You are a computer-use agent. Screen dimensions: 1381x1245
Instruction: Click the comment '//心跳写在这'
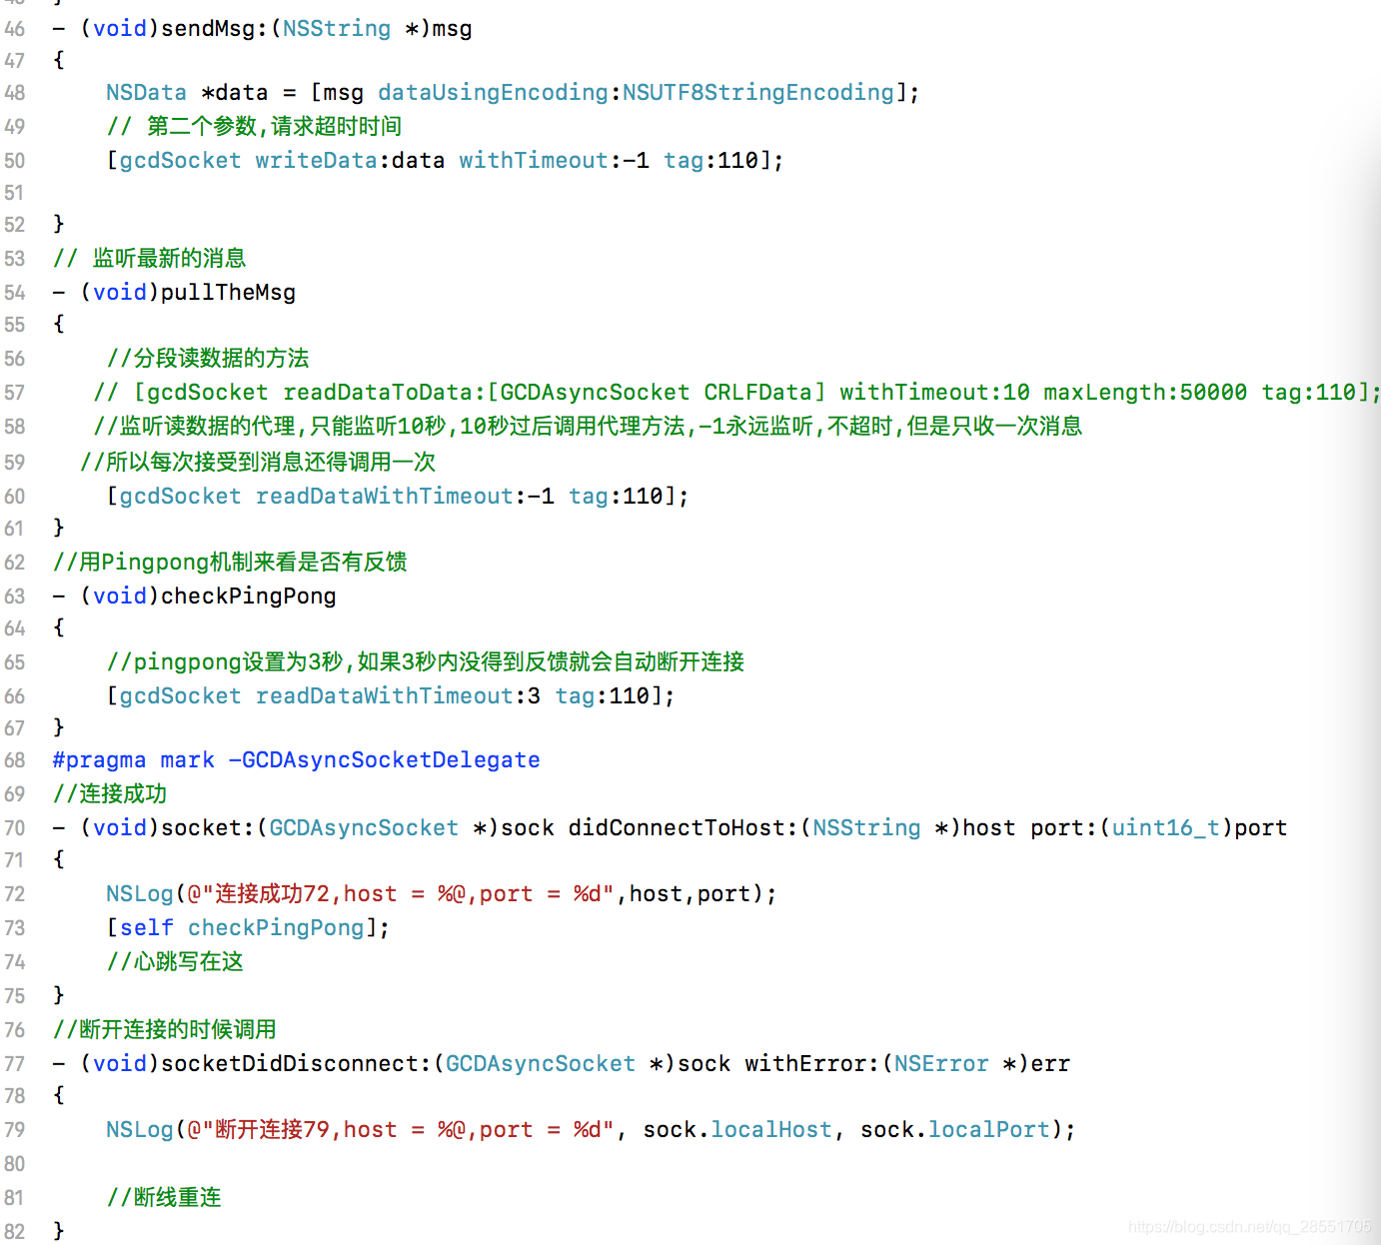175,962
